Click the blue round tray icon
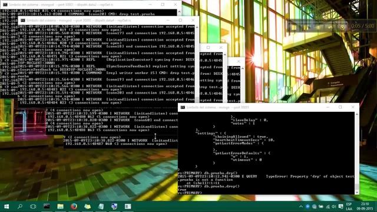377x212 pixels. point(307,207)
